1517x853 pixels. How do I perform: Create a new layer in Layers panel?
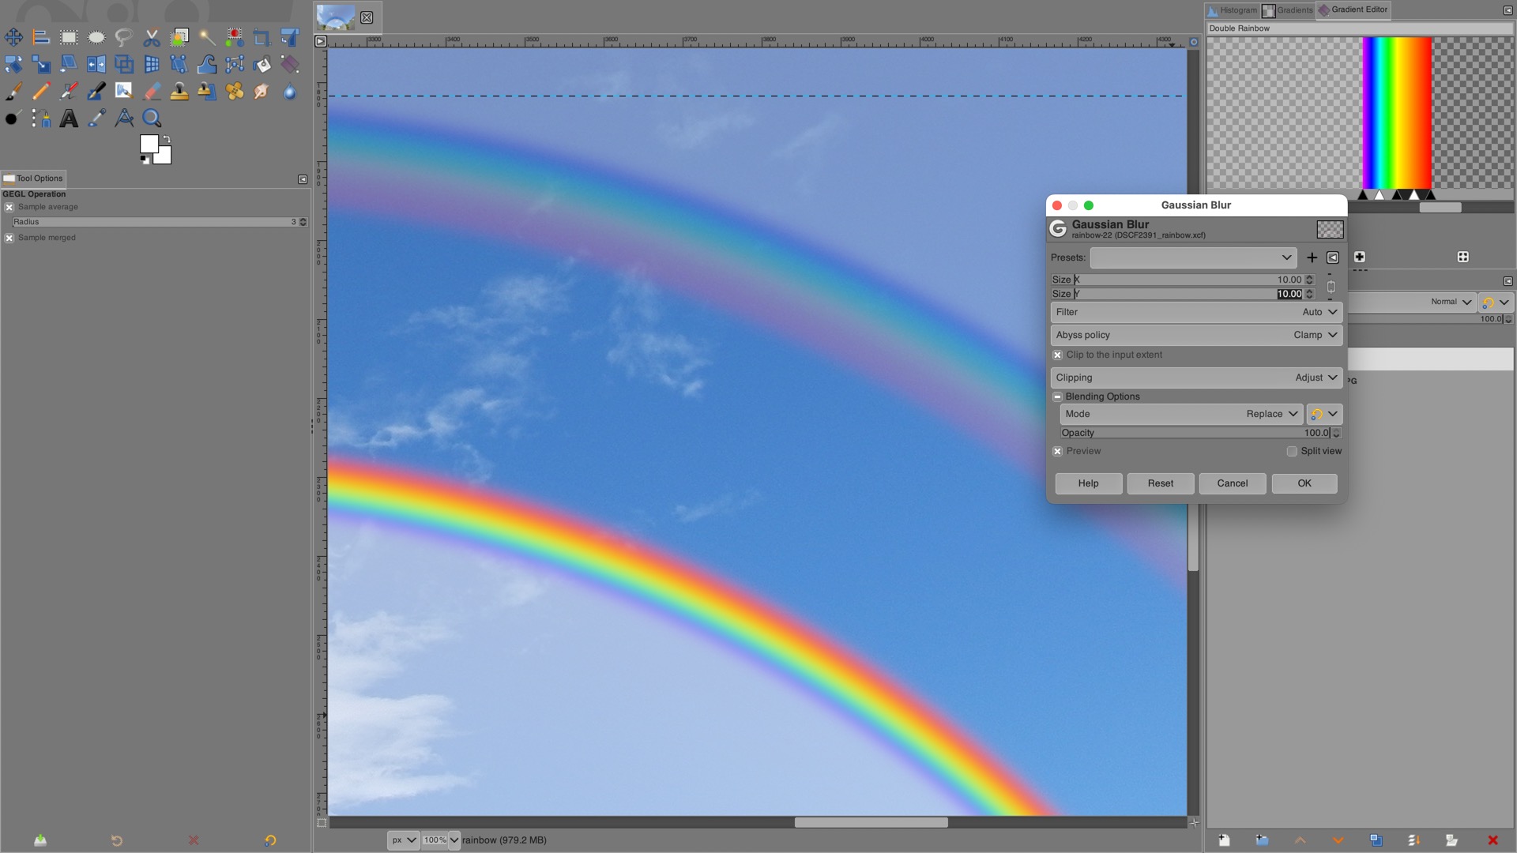point(1224,840)
